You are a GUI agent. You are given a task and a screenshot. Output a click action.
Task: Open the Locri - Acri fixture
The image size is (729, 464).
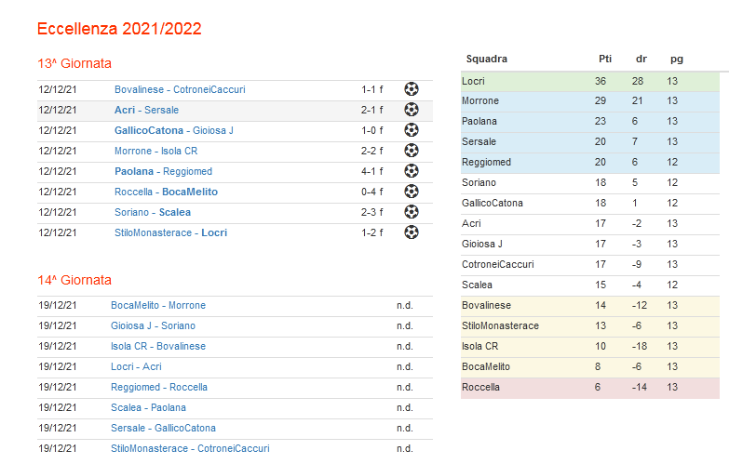(136, 366)
